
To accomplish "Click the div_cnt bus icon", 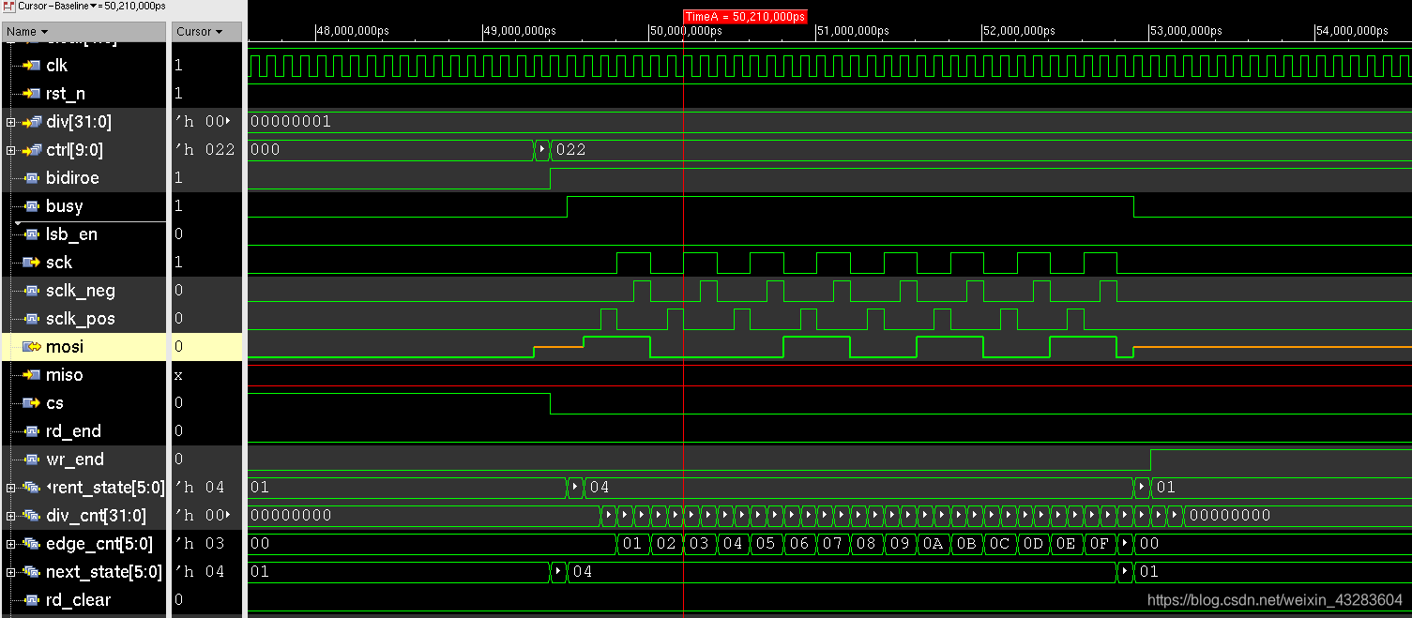I will click(x=32, y=516).
